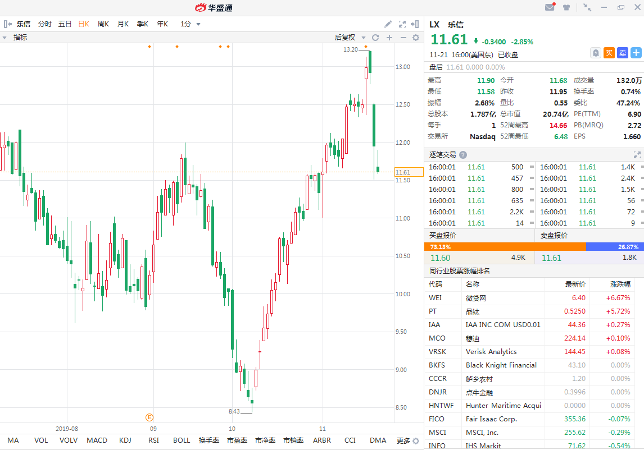644x450 pixels.
Task: Click the 华盛通 logo
Action: [x=214, y=7]
